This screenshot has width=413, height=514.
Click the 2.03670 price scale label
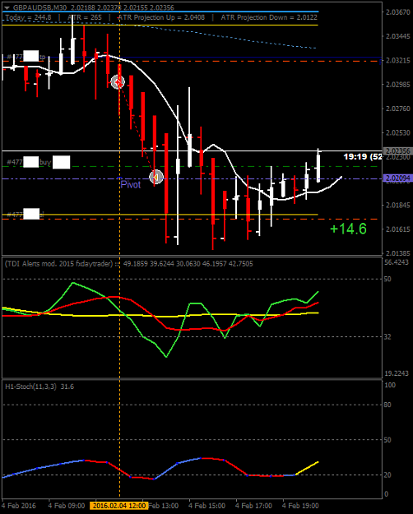click(x=398, y=12)
